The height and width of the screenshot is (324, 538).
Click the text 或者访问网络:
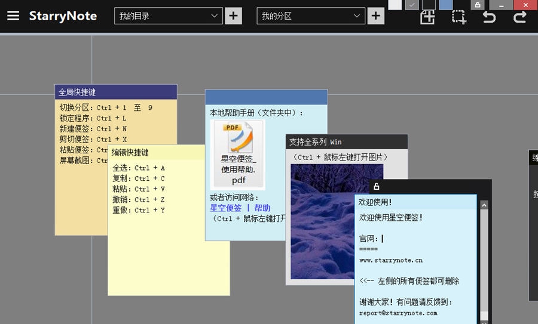coord(234,198)
